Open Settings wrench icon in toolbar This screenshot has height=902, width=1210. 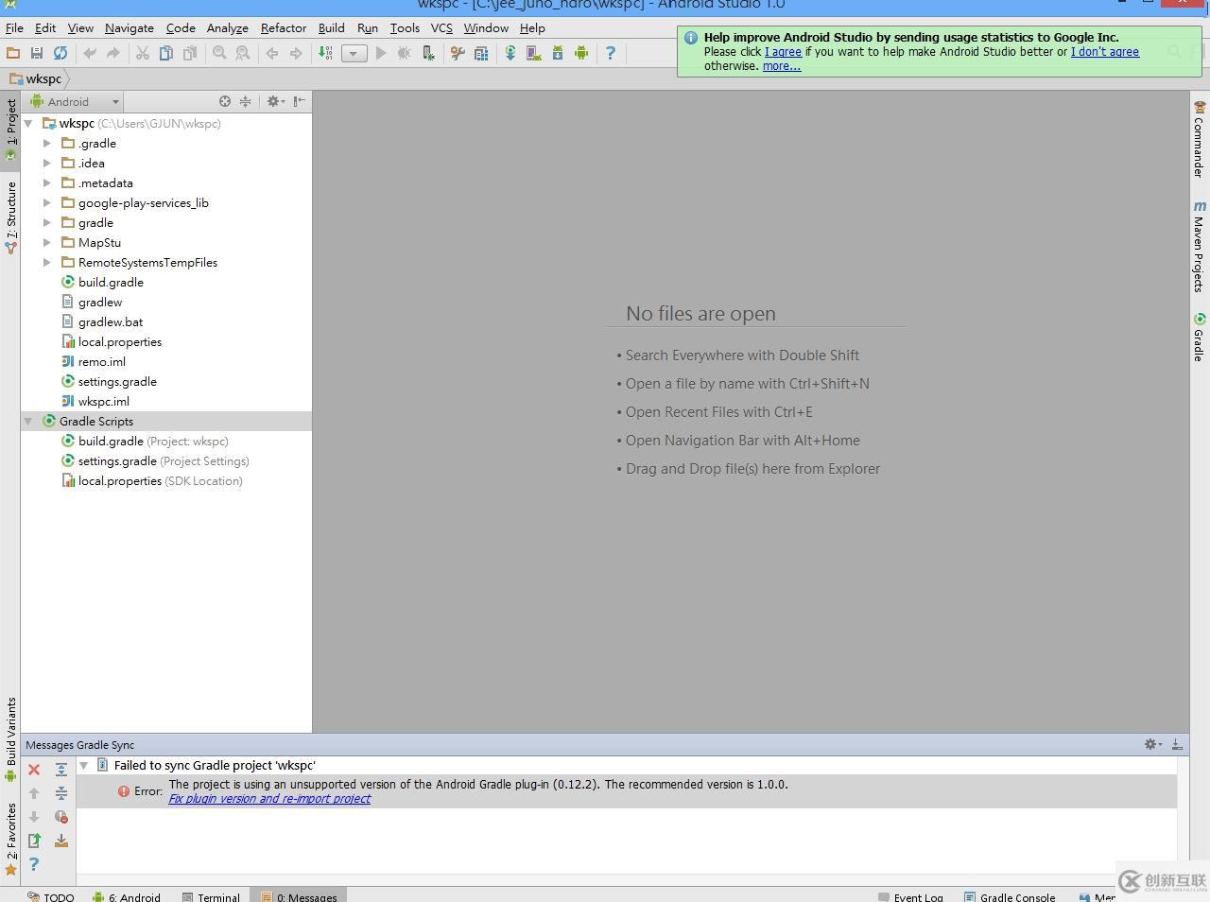click(x=458, y=53)
